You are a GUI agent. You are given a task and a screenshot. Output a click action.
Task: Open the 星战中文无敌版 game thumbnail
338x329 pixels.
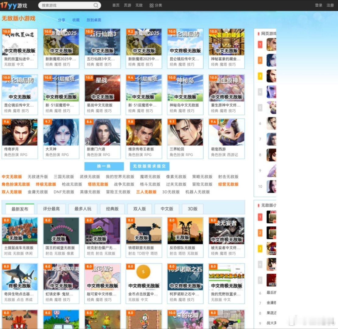pos(103,88)
